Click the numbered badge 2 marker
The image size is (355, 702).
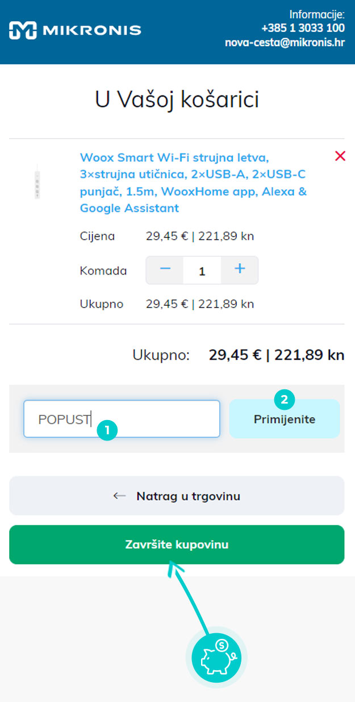point(284,400)
